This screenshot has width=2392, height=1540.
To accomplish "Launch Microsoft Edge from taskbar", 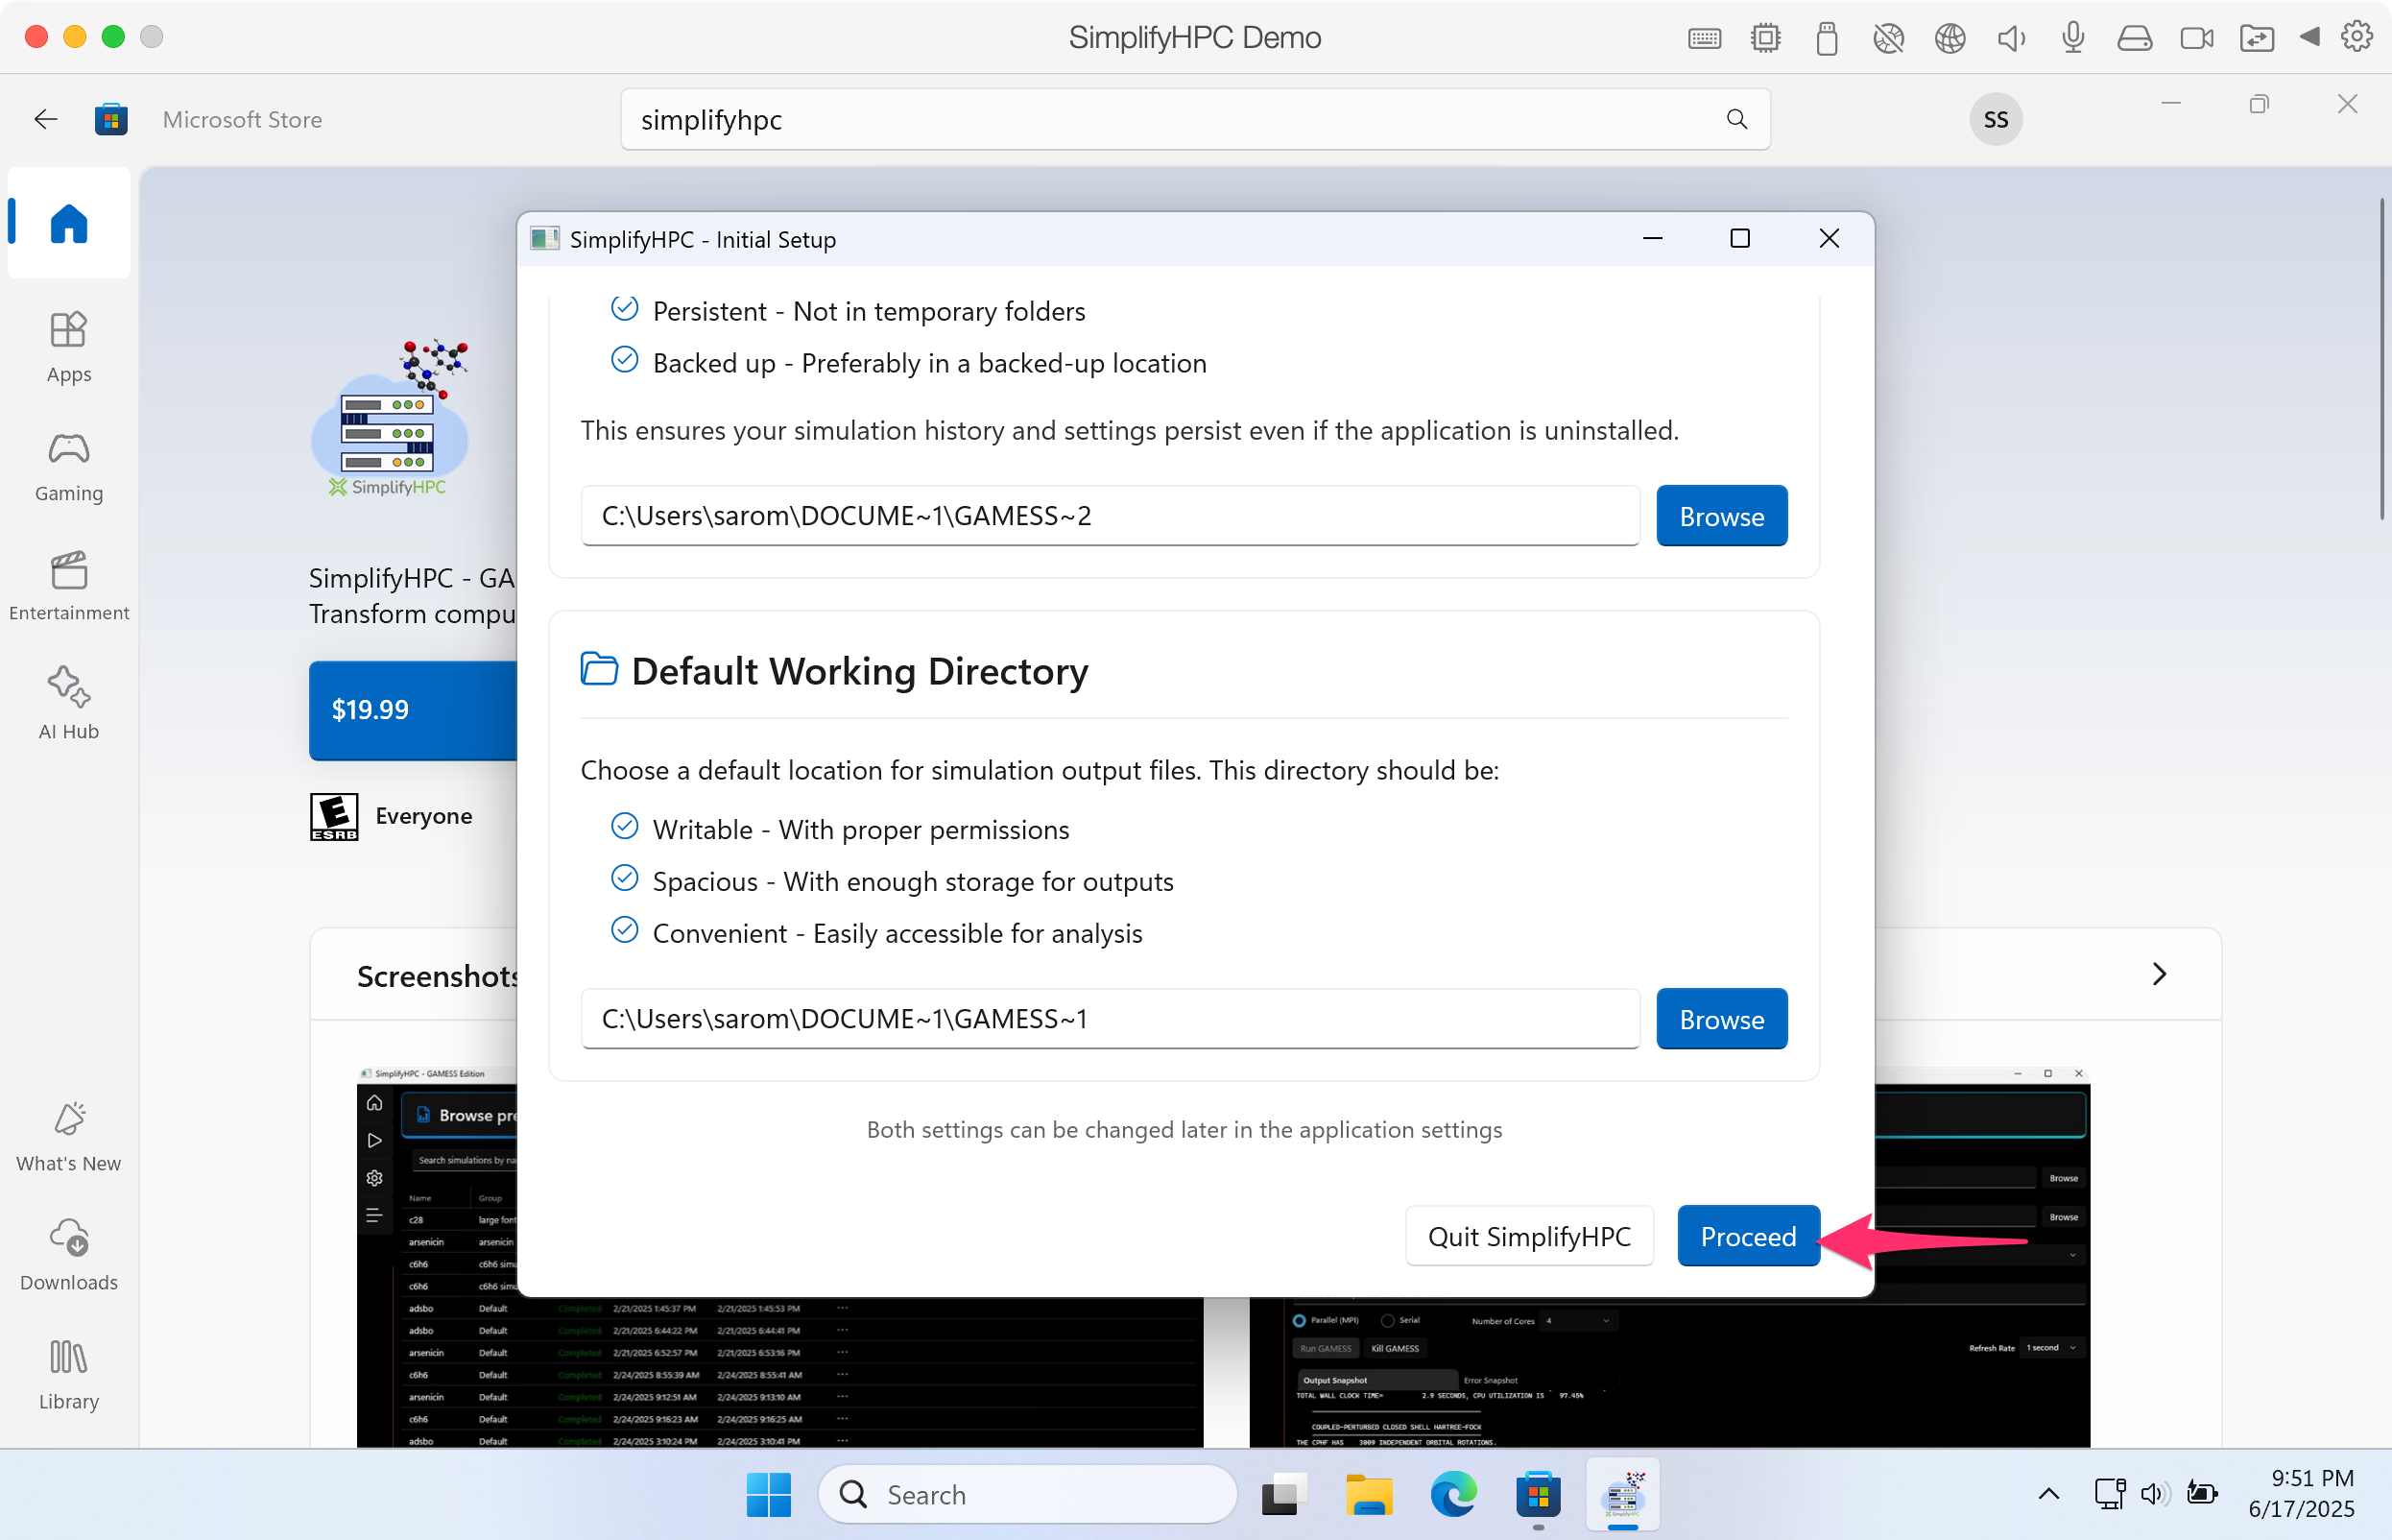I will point(1452,1494).
